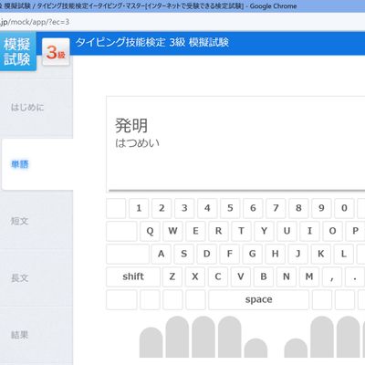365x365 pixels.
Task: Click the Q key on virtual keyboard
Action: pos(150,231)
